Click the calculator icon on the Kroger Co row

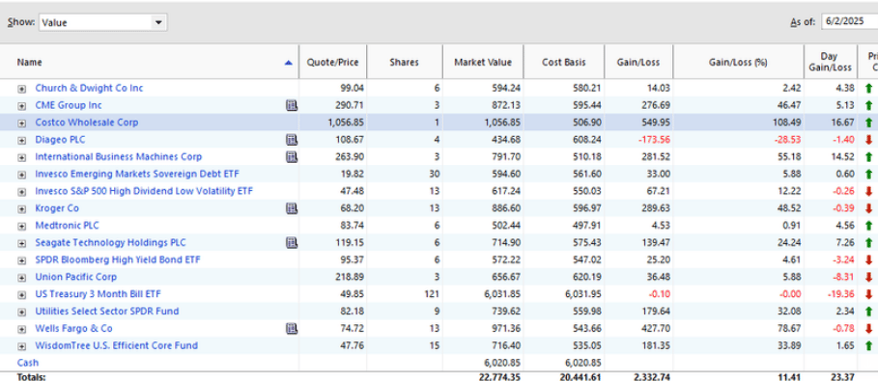click(291, 208)
